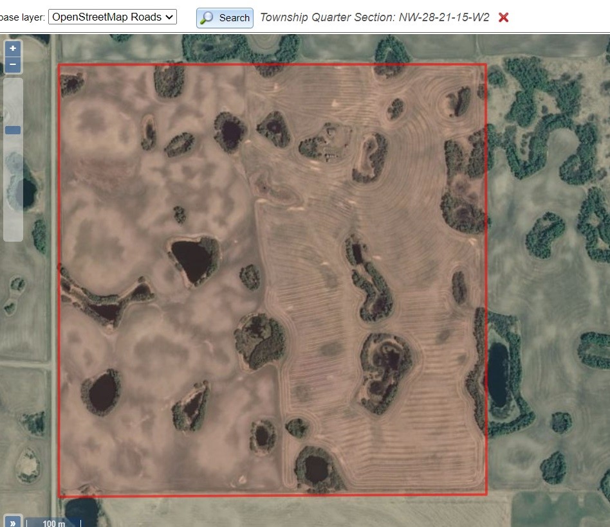
Task: Open the base layer dropdown
Action: tap(113, 17)
